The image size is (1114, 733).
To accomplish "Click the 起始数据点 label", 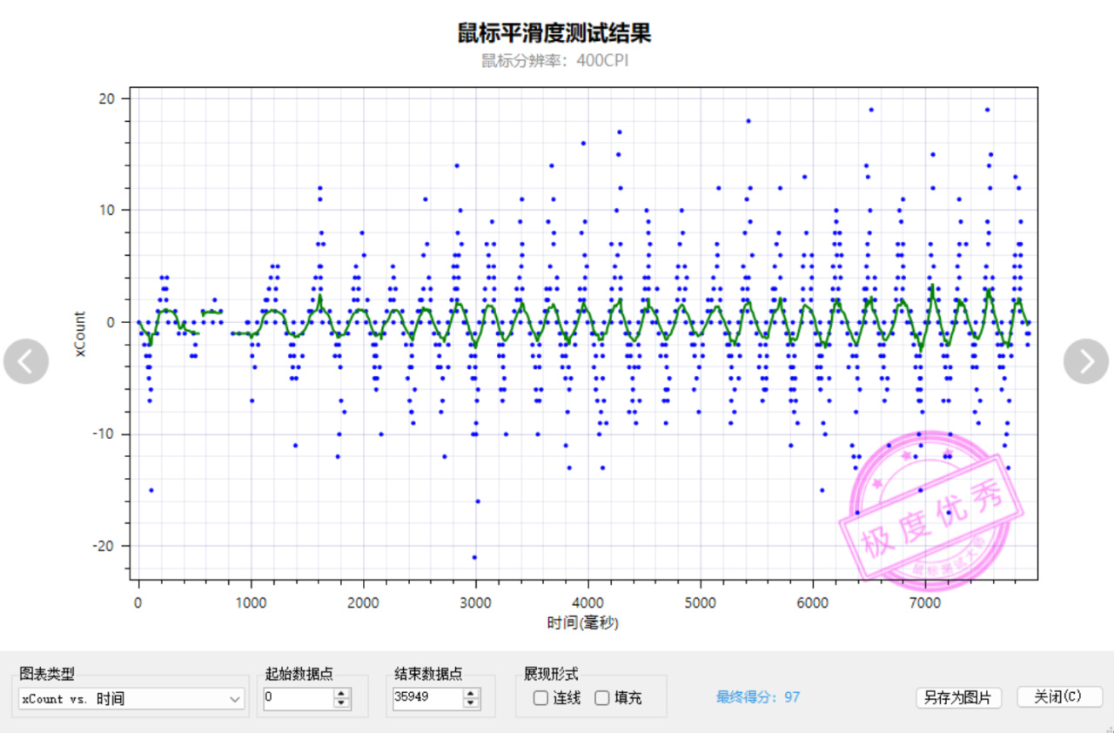I will pos(299,674).
